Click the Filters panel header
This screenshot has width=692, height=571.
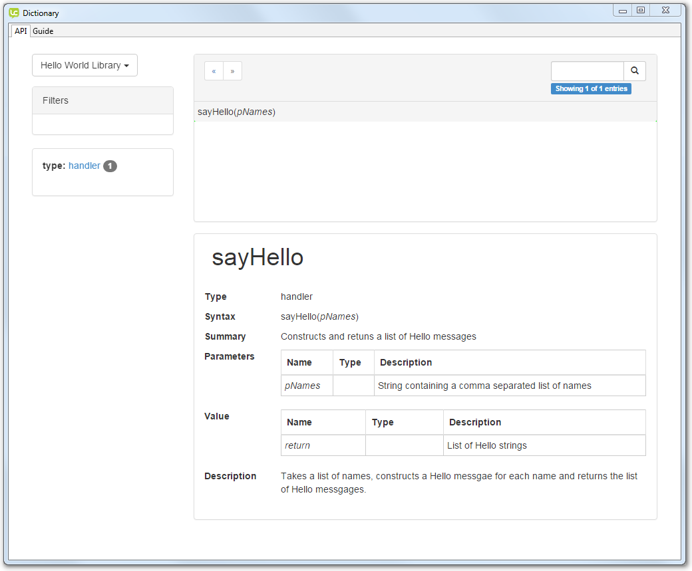(x=102, y=100)
